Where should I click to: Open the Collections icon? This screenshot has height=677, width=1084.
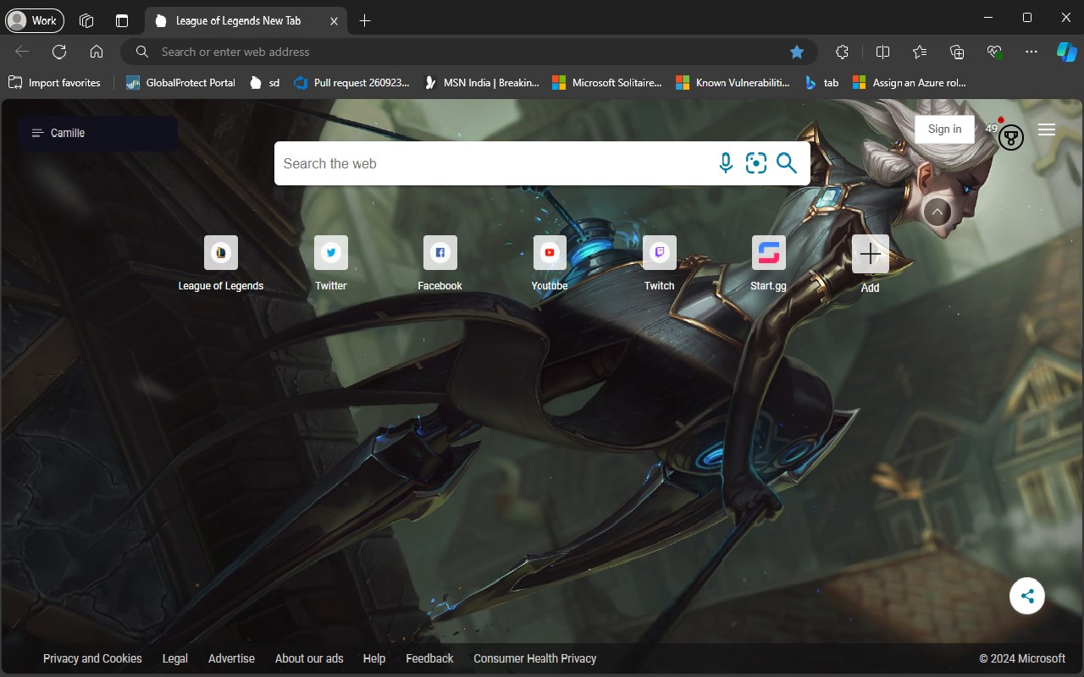click(x=957, y=52)
